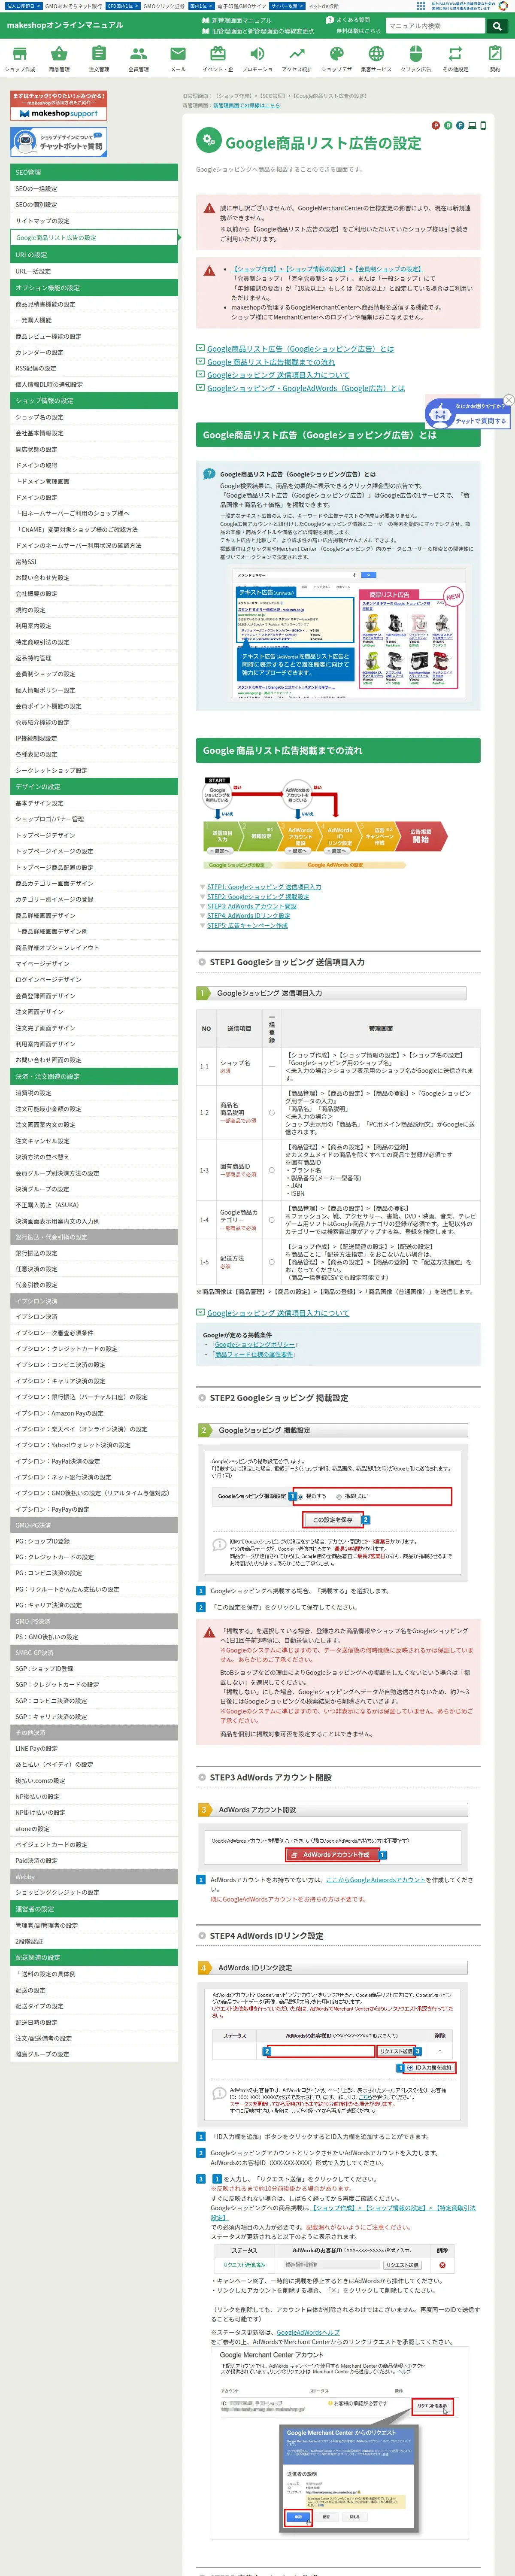515x2576 pixels.
Task: Jump to Google 商品リスト広告掲載までの流れ anchor
Action: click(x=271, y=362)
